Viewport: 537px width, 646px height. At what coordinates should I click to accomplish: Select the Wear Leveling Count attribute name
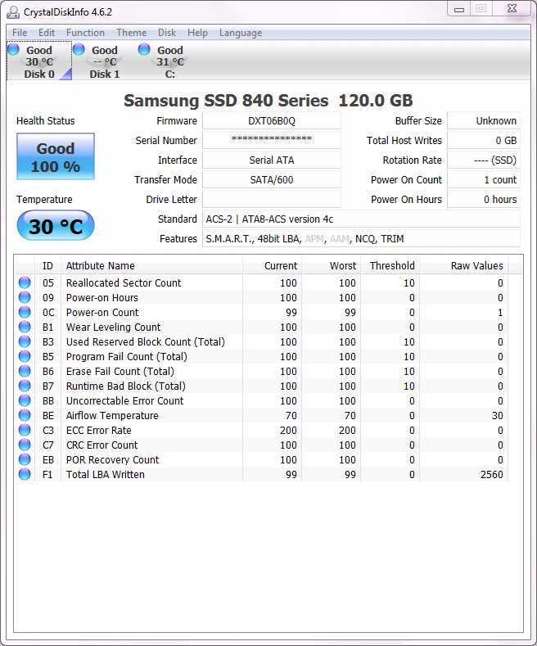pos(113,328)
